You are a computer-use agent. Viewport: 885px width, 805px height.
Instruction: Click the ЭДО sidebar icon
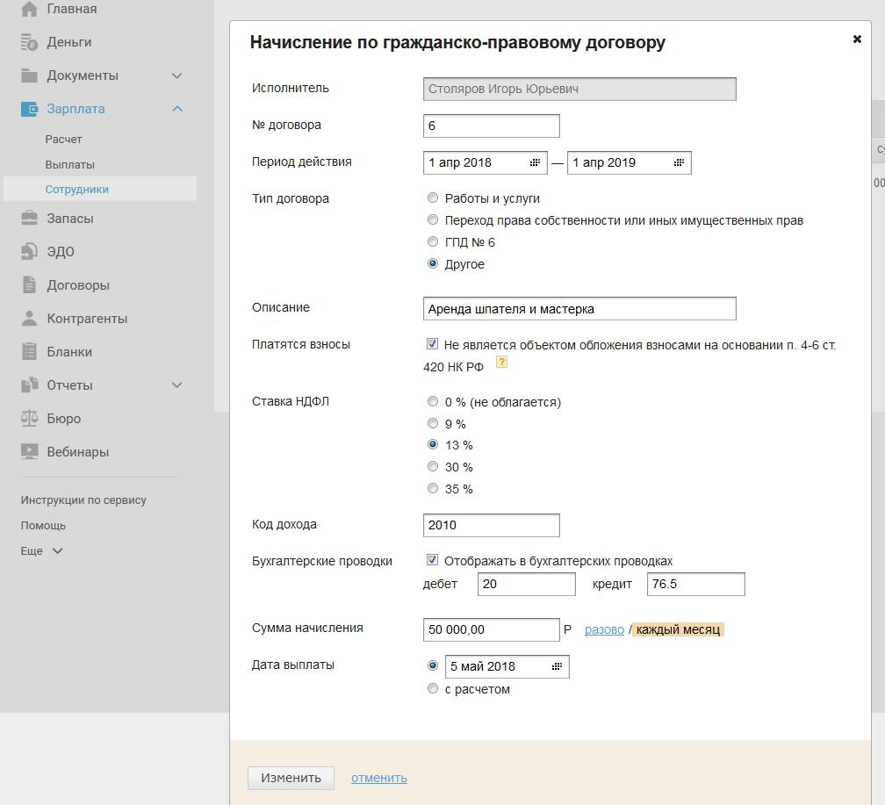30,252
